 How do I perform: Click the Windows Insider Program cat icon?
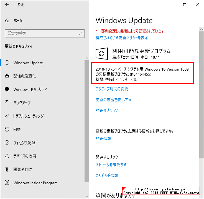coord(7,183)
